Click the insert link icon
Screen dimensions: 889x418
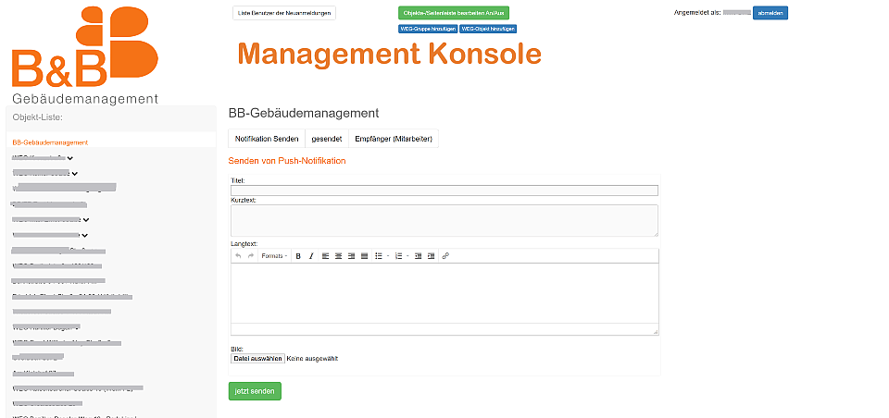tap(445, 255)
